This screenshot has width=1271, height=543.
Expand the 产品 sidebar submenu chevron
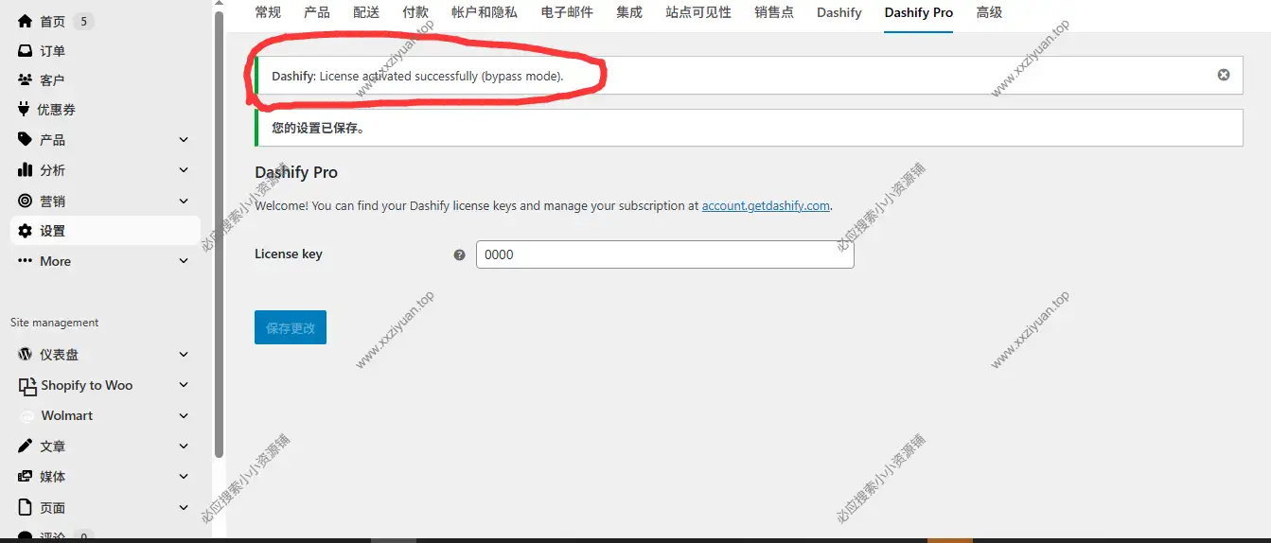pos(184,140)
